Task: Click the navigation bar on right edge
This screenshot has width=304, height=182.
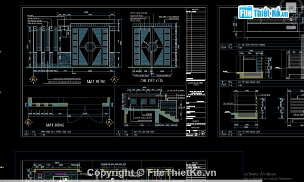Action: pyautogui.click(x=303, y=56)
